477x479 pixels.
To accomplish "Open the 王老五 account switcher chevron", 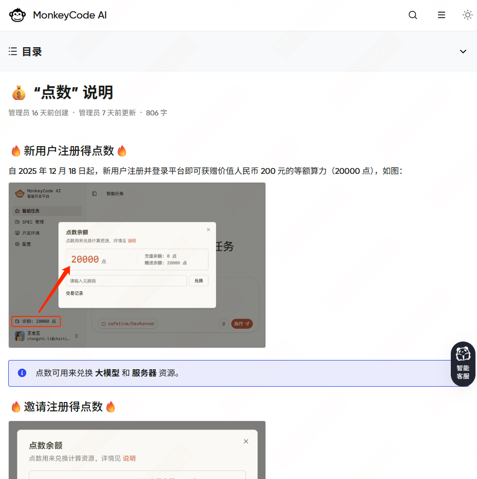I will click(78, 336).
